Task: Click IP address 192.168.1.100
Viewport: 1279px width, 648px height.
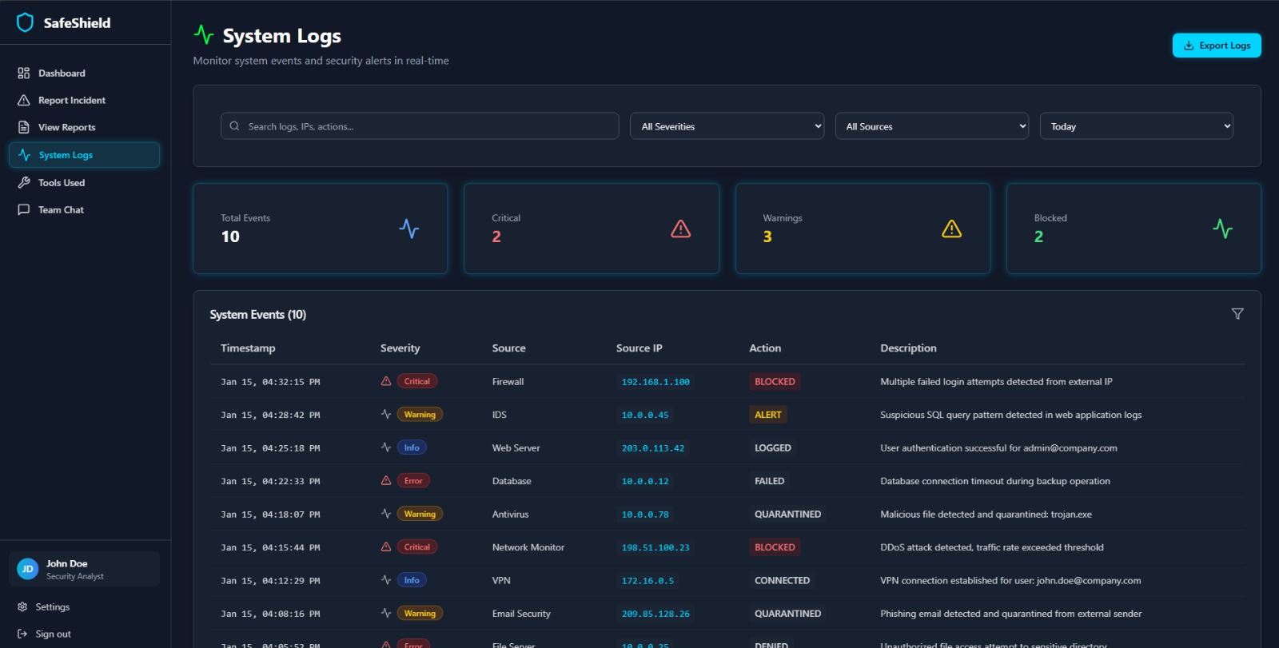Action: click(655, 382)
